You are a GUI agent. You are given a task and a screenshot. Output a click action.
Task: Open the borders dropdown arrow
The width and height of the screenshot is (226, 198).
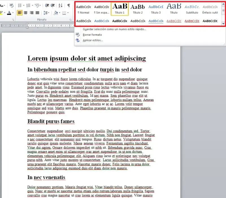[x=68, y=13]
